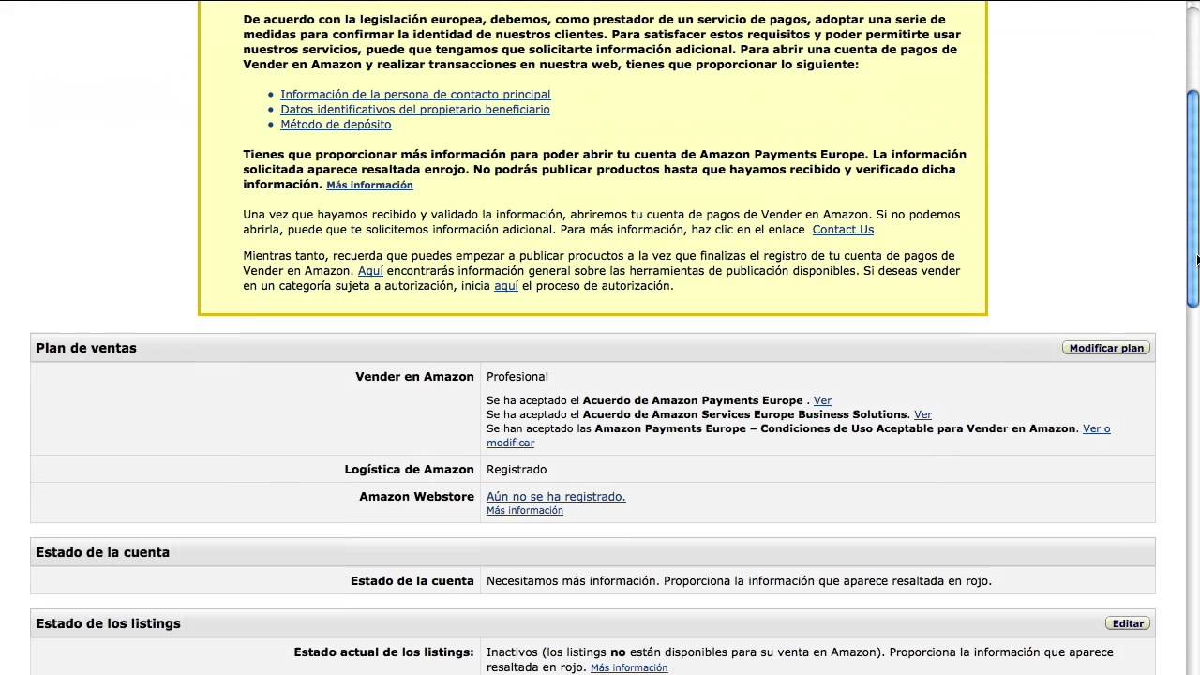Image resolution: width=1200 pixels, height=675 pixels.
Task: Click 'Aún no se ha registrado.' link
Action: pyautogui.click(x=556, y=497)
